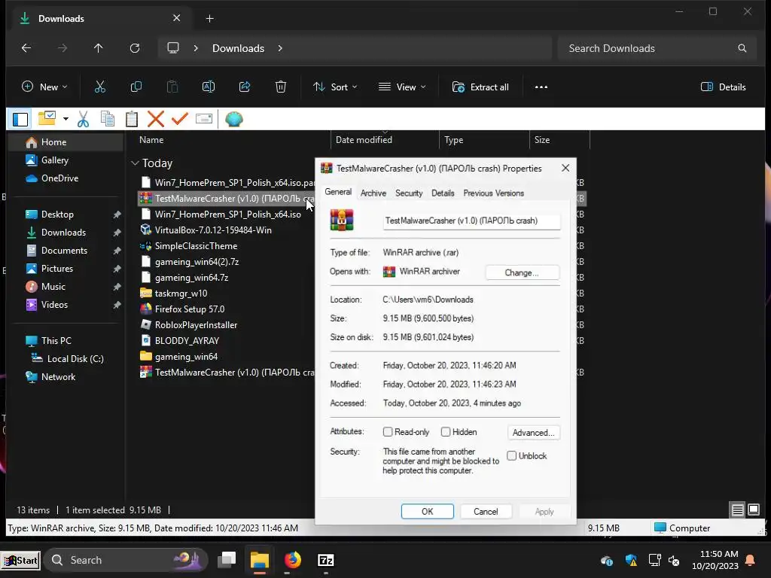Select OneDrive in the navigation pane
Image resolution: width=771 pixels, height=578 pixels.
pos(66,178)
